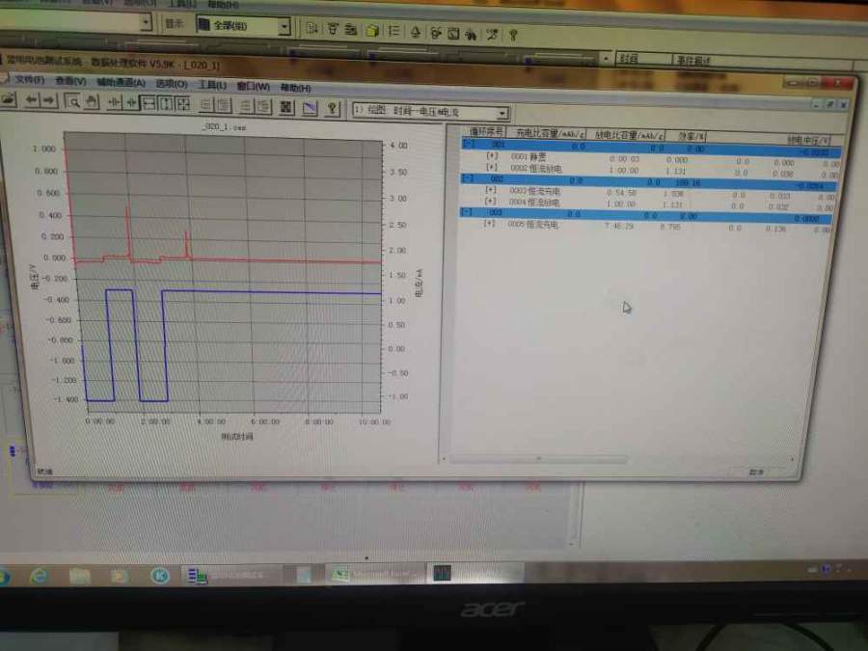Collapse cycle 003 row
This screenshot has height=651, width=868.
467,212
